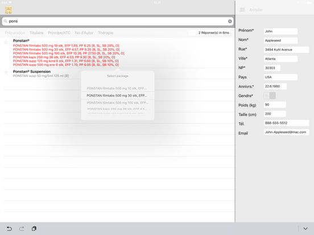Viewport: 314px width, 235px height.
Task: Click the 'Select package' popover title
Action: 118,76
